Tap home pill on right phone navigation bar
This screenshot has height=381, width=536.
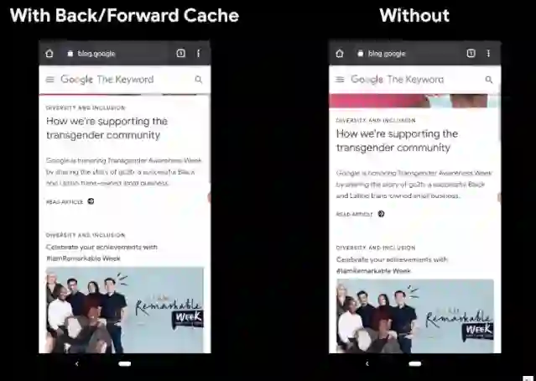[414, 363]
